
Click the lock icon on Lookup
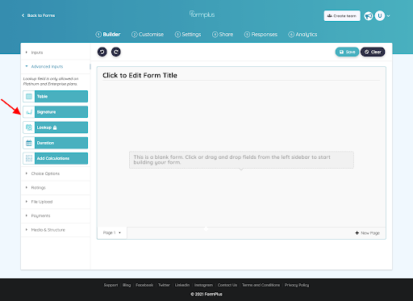pyautogui.click(x=55, y=128)
